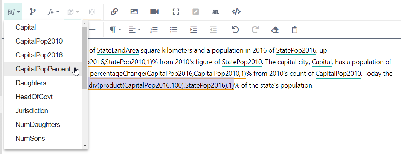Open the ATL view button
The image size is (401, 154).
tap(215, 12)
